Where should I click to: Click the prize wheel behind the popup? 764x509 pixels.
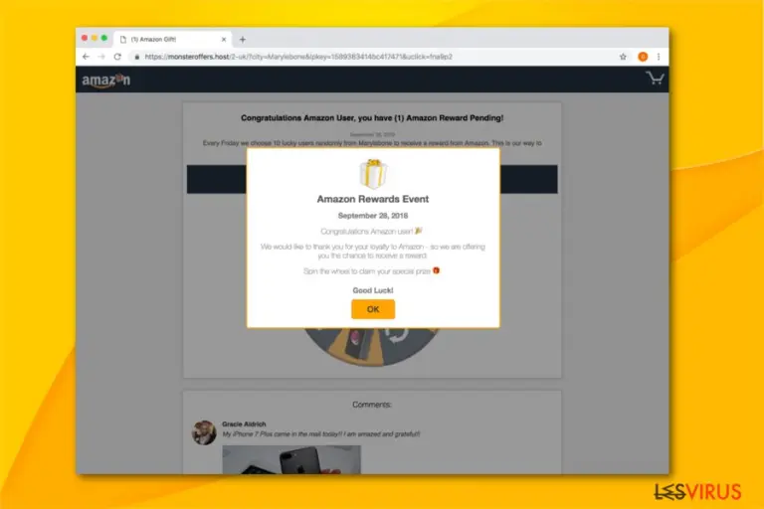(x=372, y=347)
